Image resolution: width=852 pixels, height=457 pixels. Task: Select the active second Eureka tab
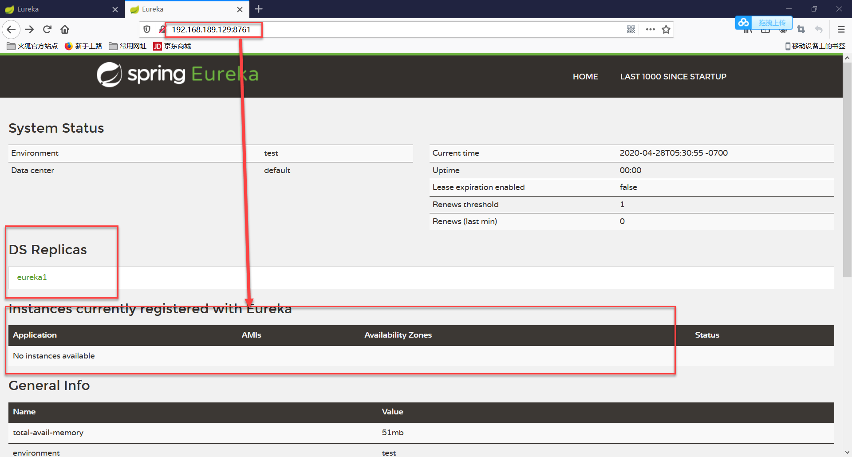pos(186,9)
